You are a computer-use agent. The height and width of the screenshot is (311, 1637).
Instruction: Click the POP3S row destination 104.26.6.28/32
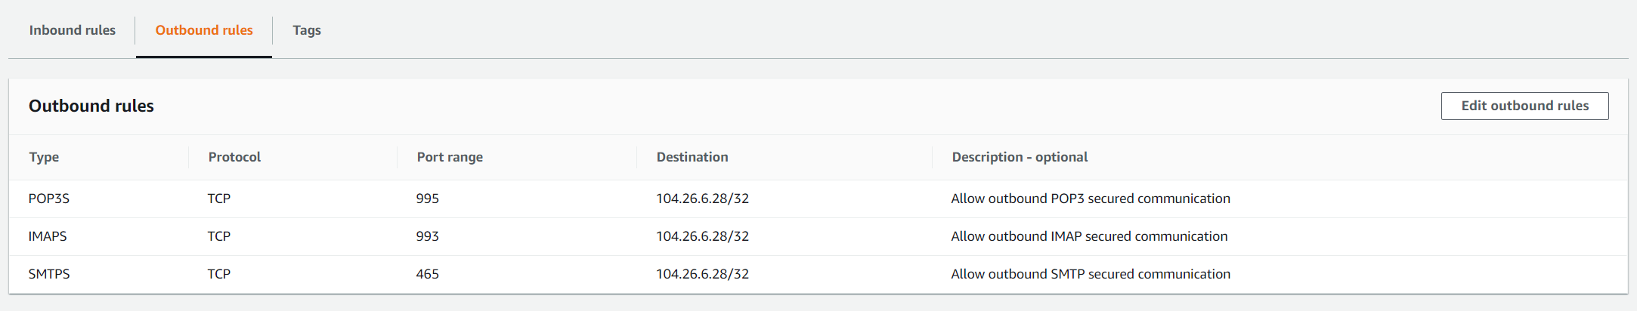pos(702,199)
